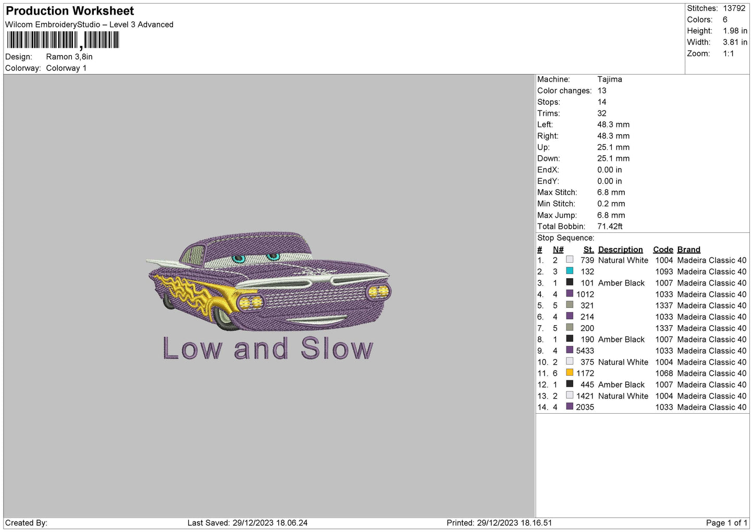Click the "Page 1 of 1" footer text
Screen dimensions: 753x532
[x=726, y=523]
